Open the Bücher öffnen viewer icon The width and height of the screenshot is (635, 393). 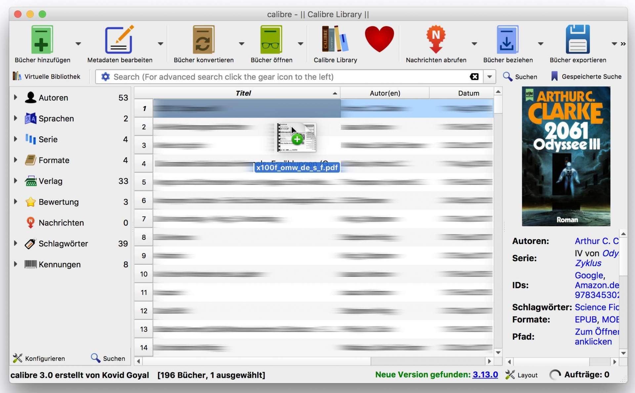(271, 40)
